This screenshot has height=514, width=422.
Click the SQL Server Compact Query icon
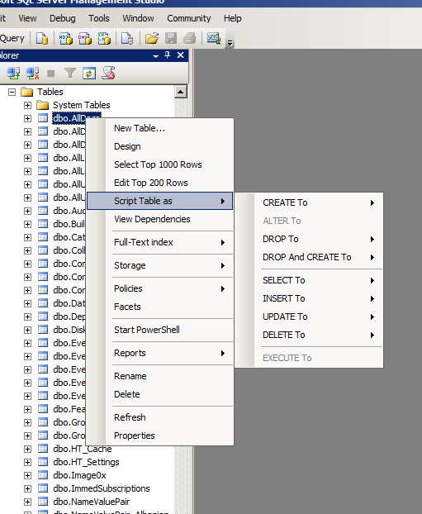[x=127, y=38]
